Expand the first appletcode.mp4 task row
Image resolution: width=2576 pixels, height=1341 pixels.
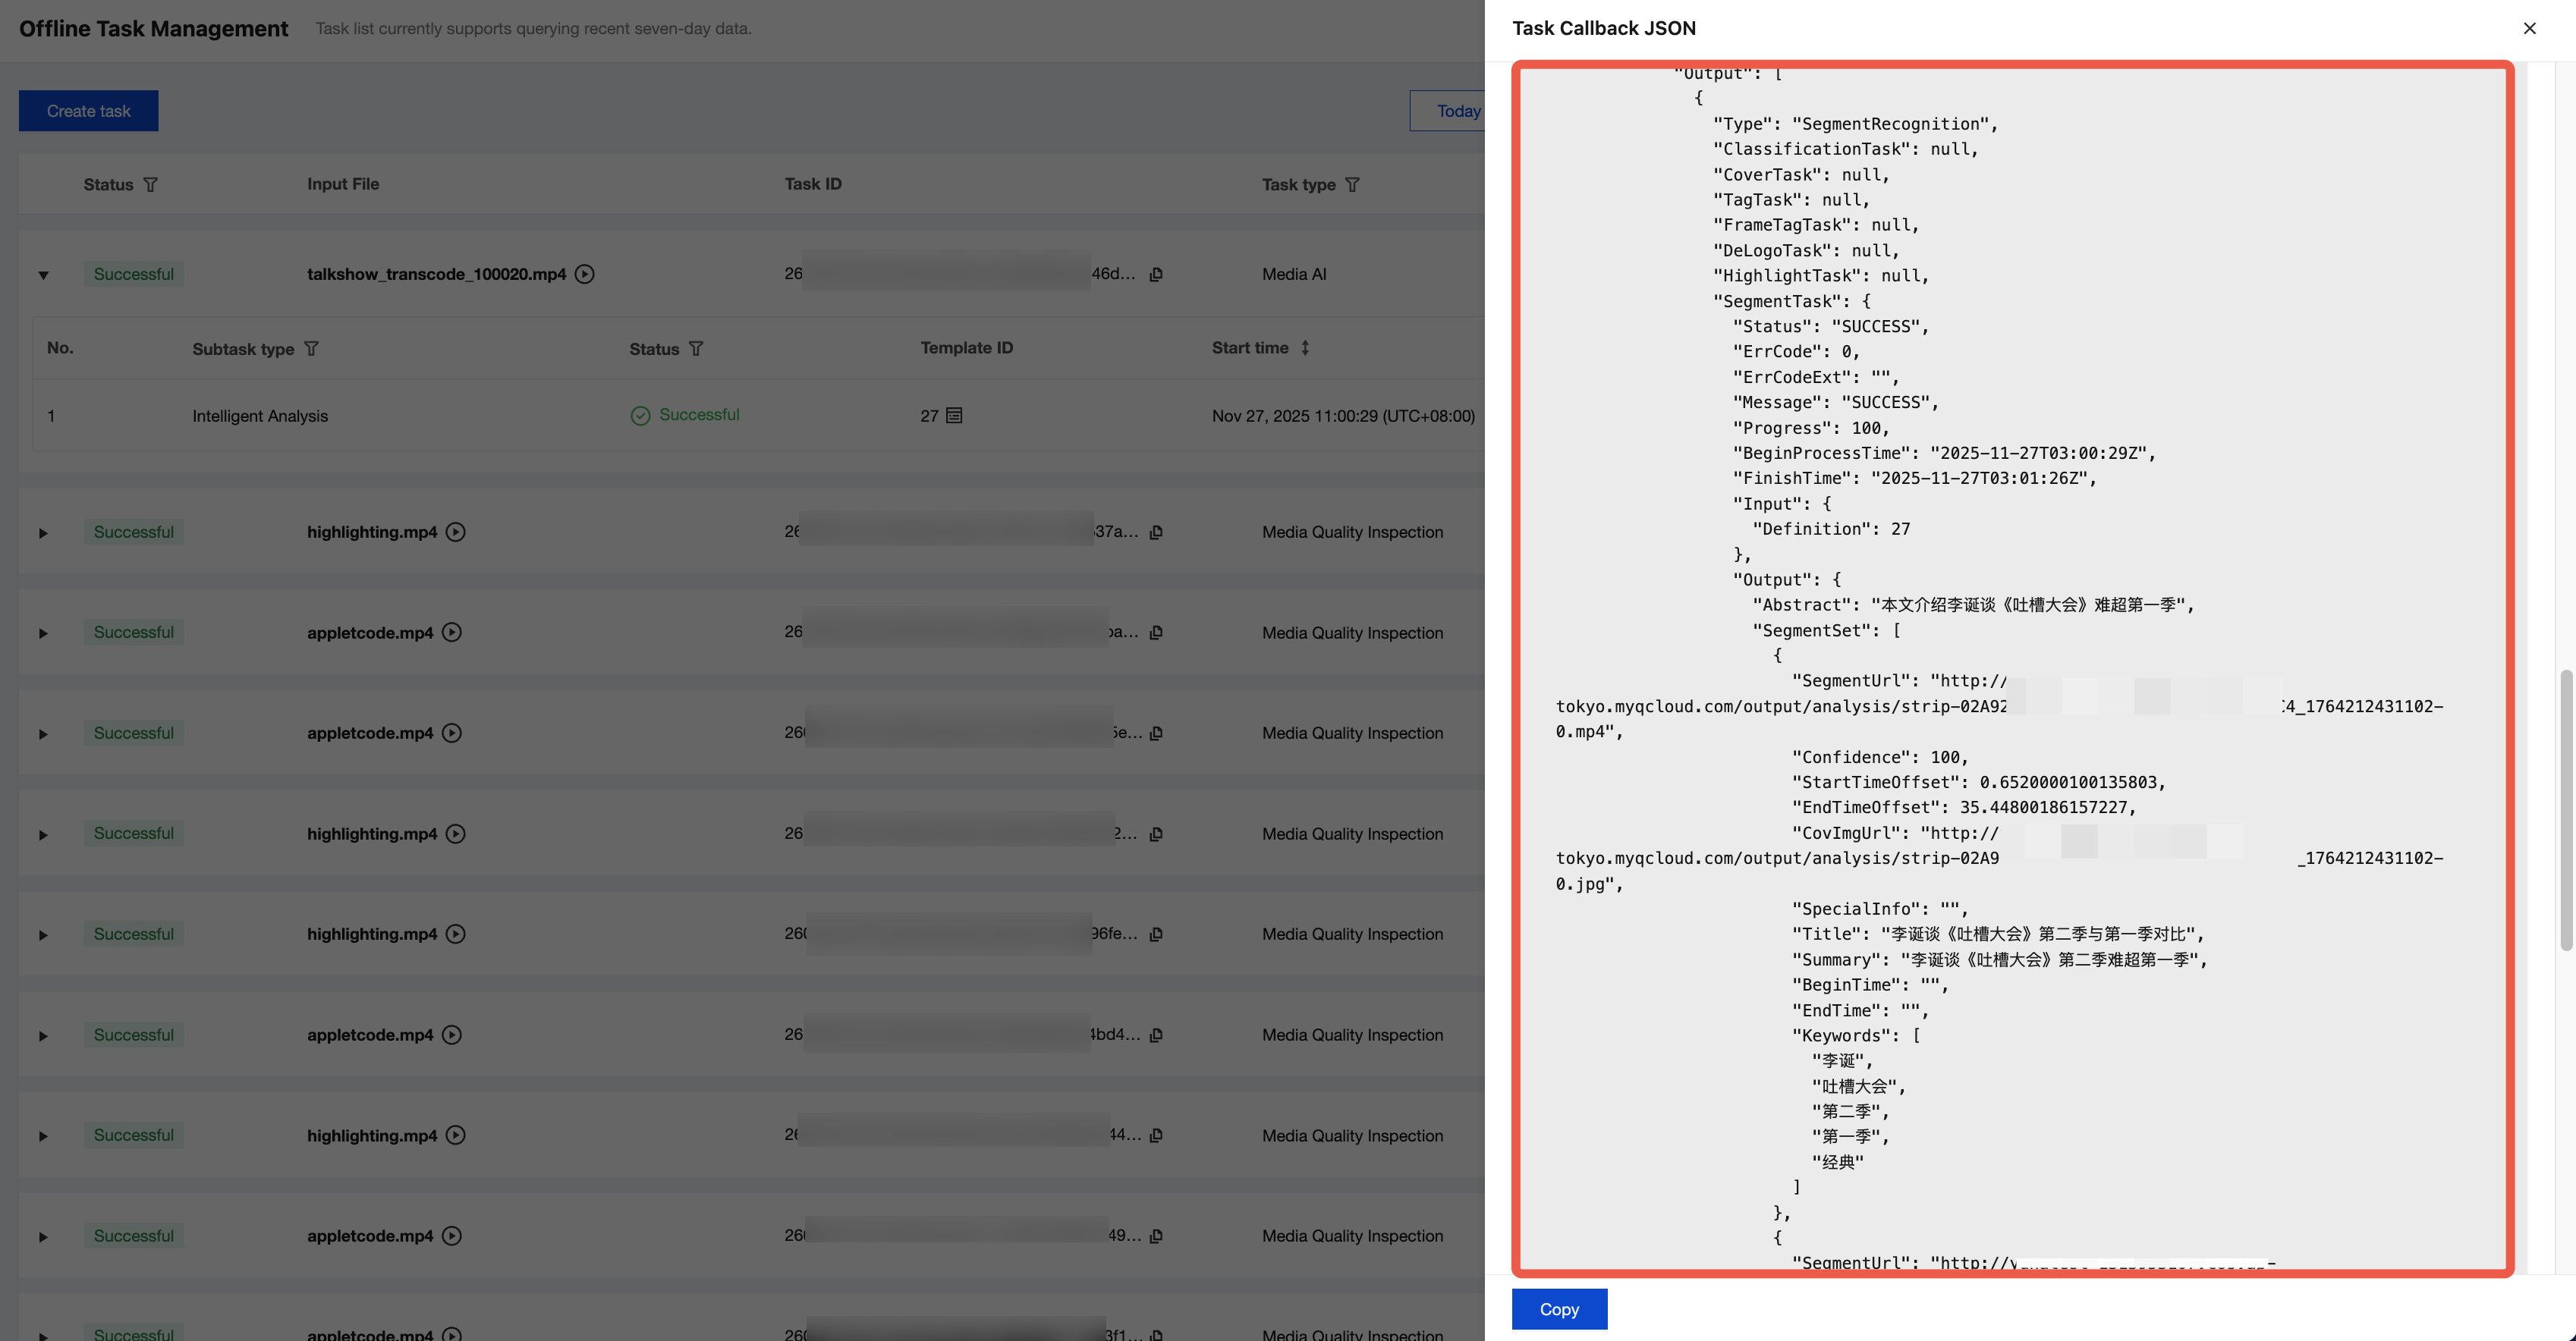coord(43,633)
